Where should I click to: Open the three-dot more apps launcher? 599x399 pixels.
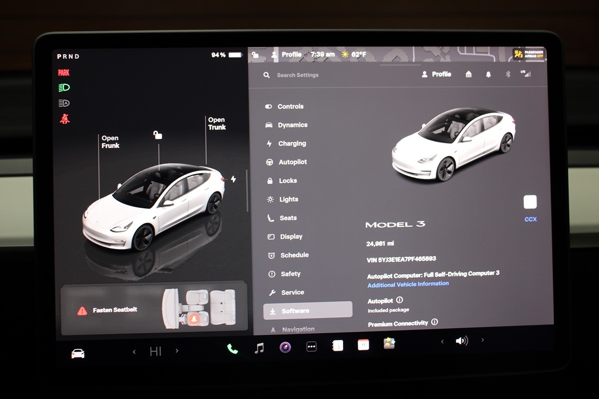311,347
